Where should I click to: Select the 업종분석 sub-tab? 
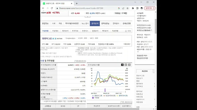pyautogui.click(x=95, y=31)
